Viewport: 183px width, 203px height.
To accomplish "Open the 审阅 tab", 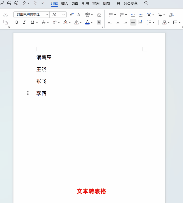I will coord(96,3).
